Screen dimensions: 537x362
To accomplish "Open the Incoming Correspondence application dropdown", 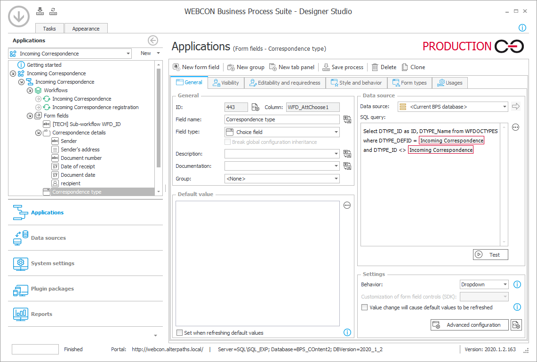I will coord(70,54).
